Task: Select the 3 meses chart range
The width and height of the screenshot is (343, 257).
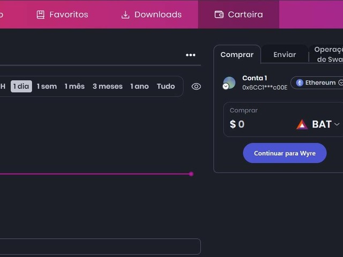Action: click(x=107, y=86)
